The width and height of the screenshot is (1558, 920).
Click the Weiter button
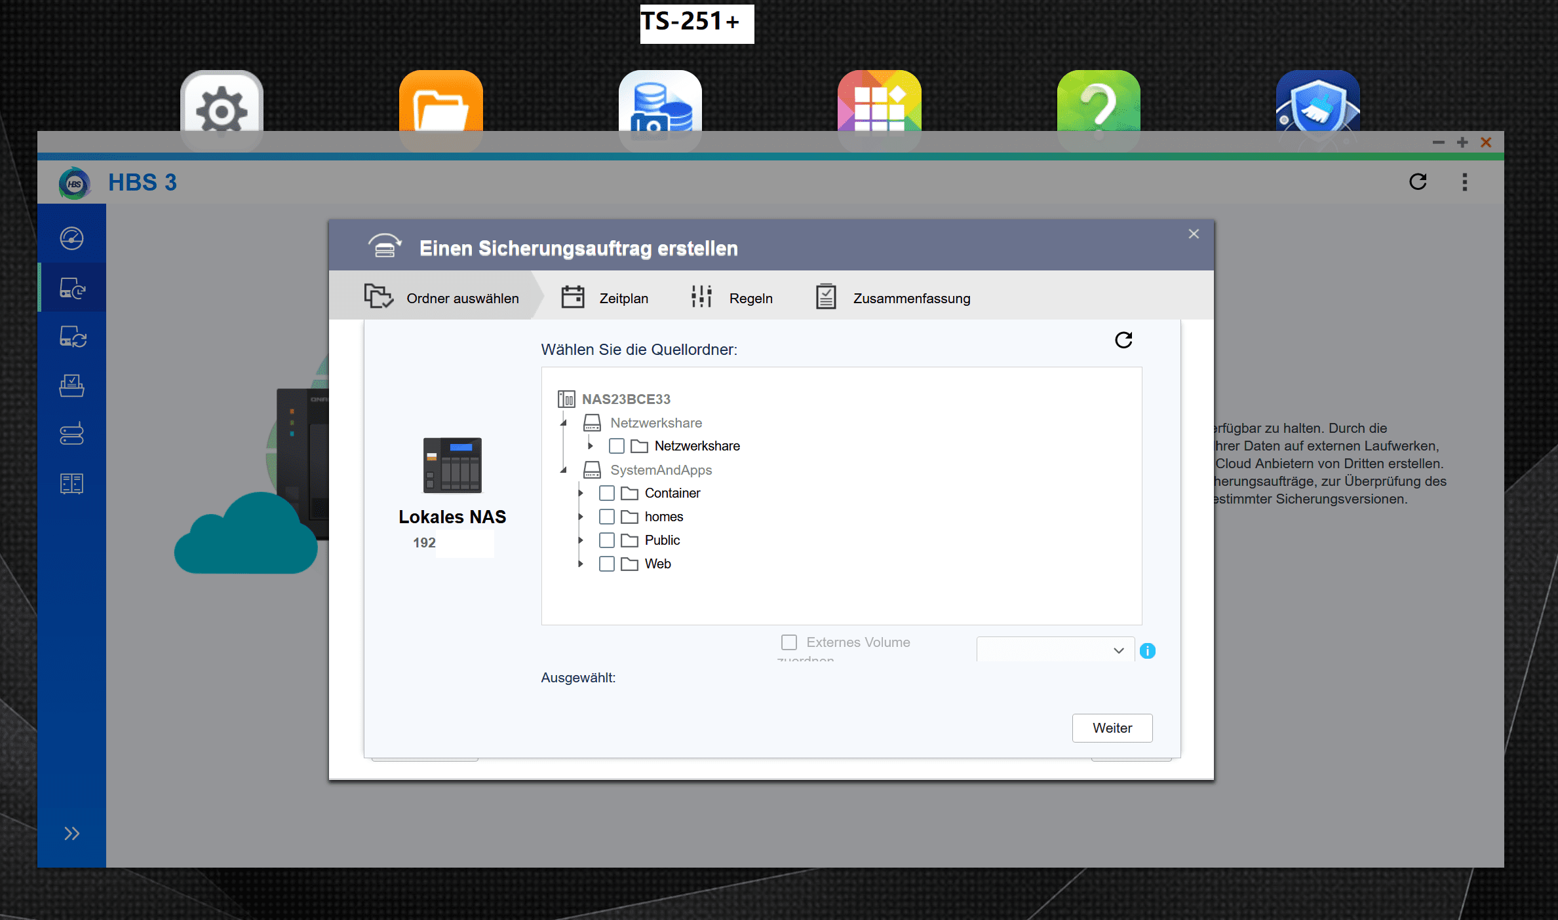pyautogui.click(x=1112, y=728)
